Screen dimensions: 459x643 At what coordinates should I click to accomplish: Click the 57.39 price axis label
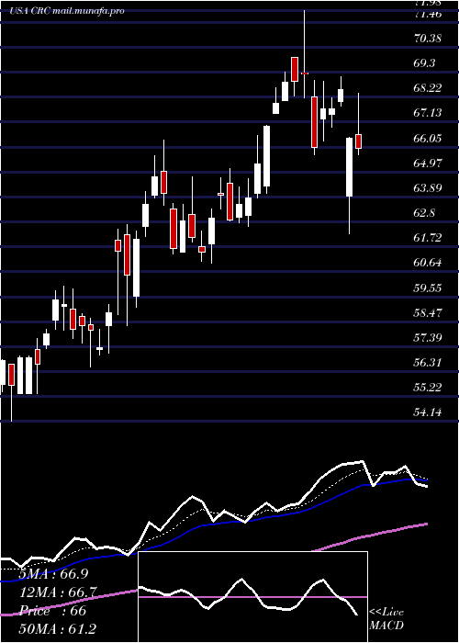429,337
